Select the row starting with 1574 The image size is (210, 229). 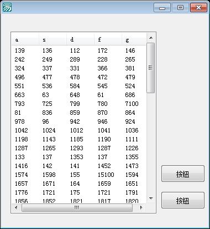pos(79,175)
